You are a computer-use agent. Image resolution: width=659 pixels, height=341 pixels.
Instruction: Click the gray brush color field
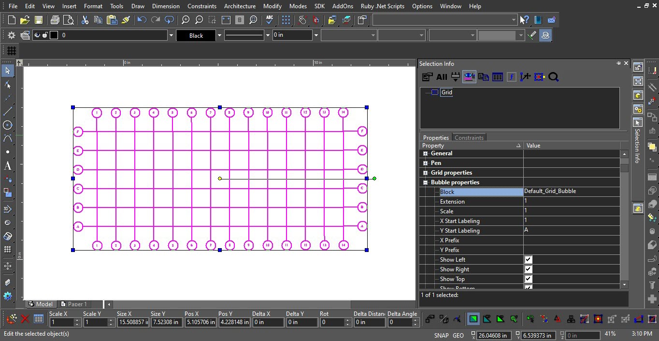point(497,35)
